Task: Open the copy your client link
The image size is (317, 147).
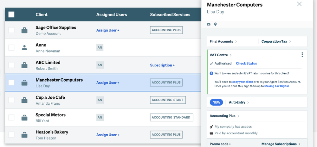Action: (x=243, y=82)
